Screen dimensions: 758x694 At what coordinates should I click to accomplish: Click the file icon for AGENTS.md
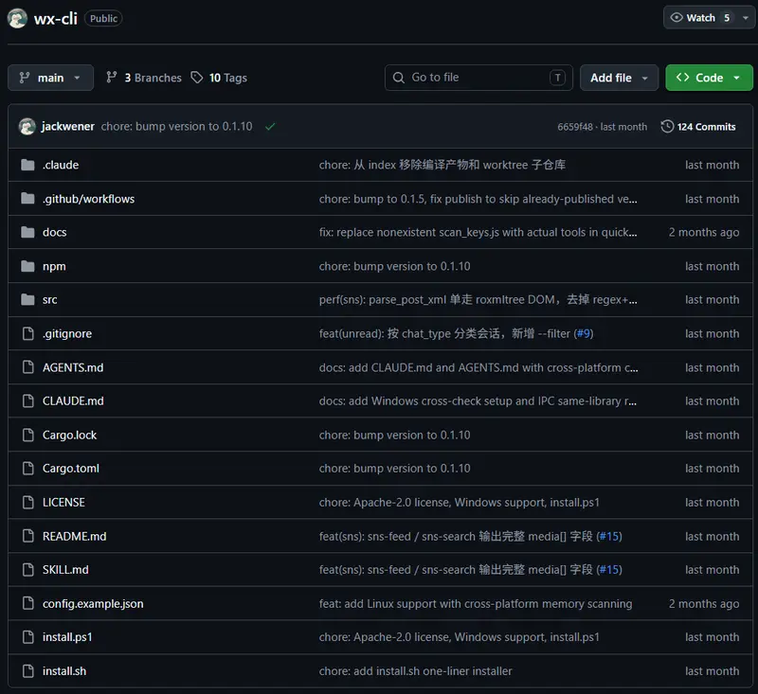(28, 367)
